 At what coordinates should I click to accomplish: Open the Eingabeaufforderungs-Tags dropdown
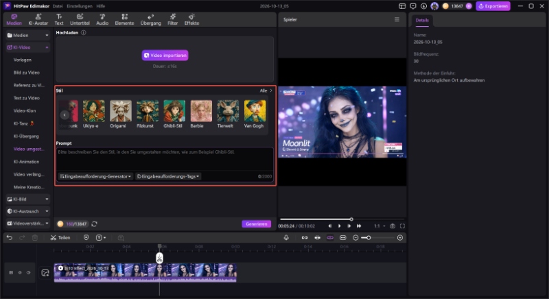click(168, 177)
